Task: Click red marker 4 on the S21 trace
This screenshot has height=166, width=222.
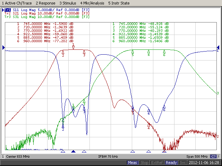Action: [148, 126]
